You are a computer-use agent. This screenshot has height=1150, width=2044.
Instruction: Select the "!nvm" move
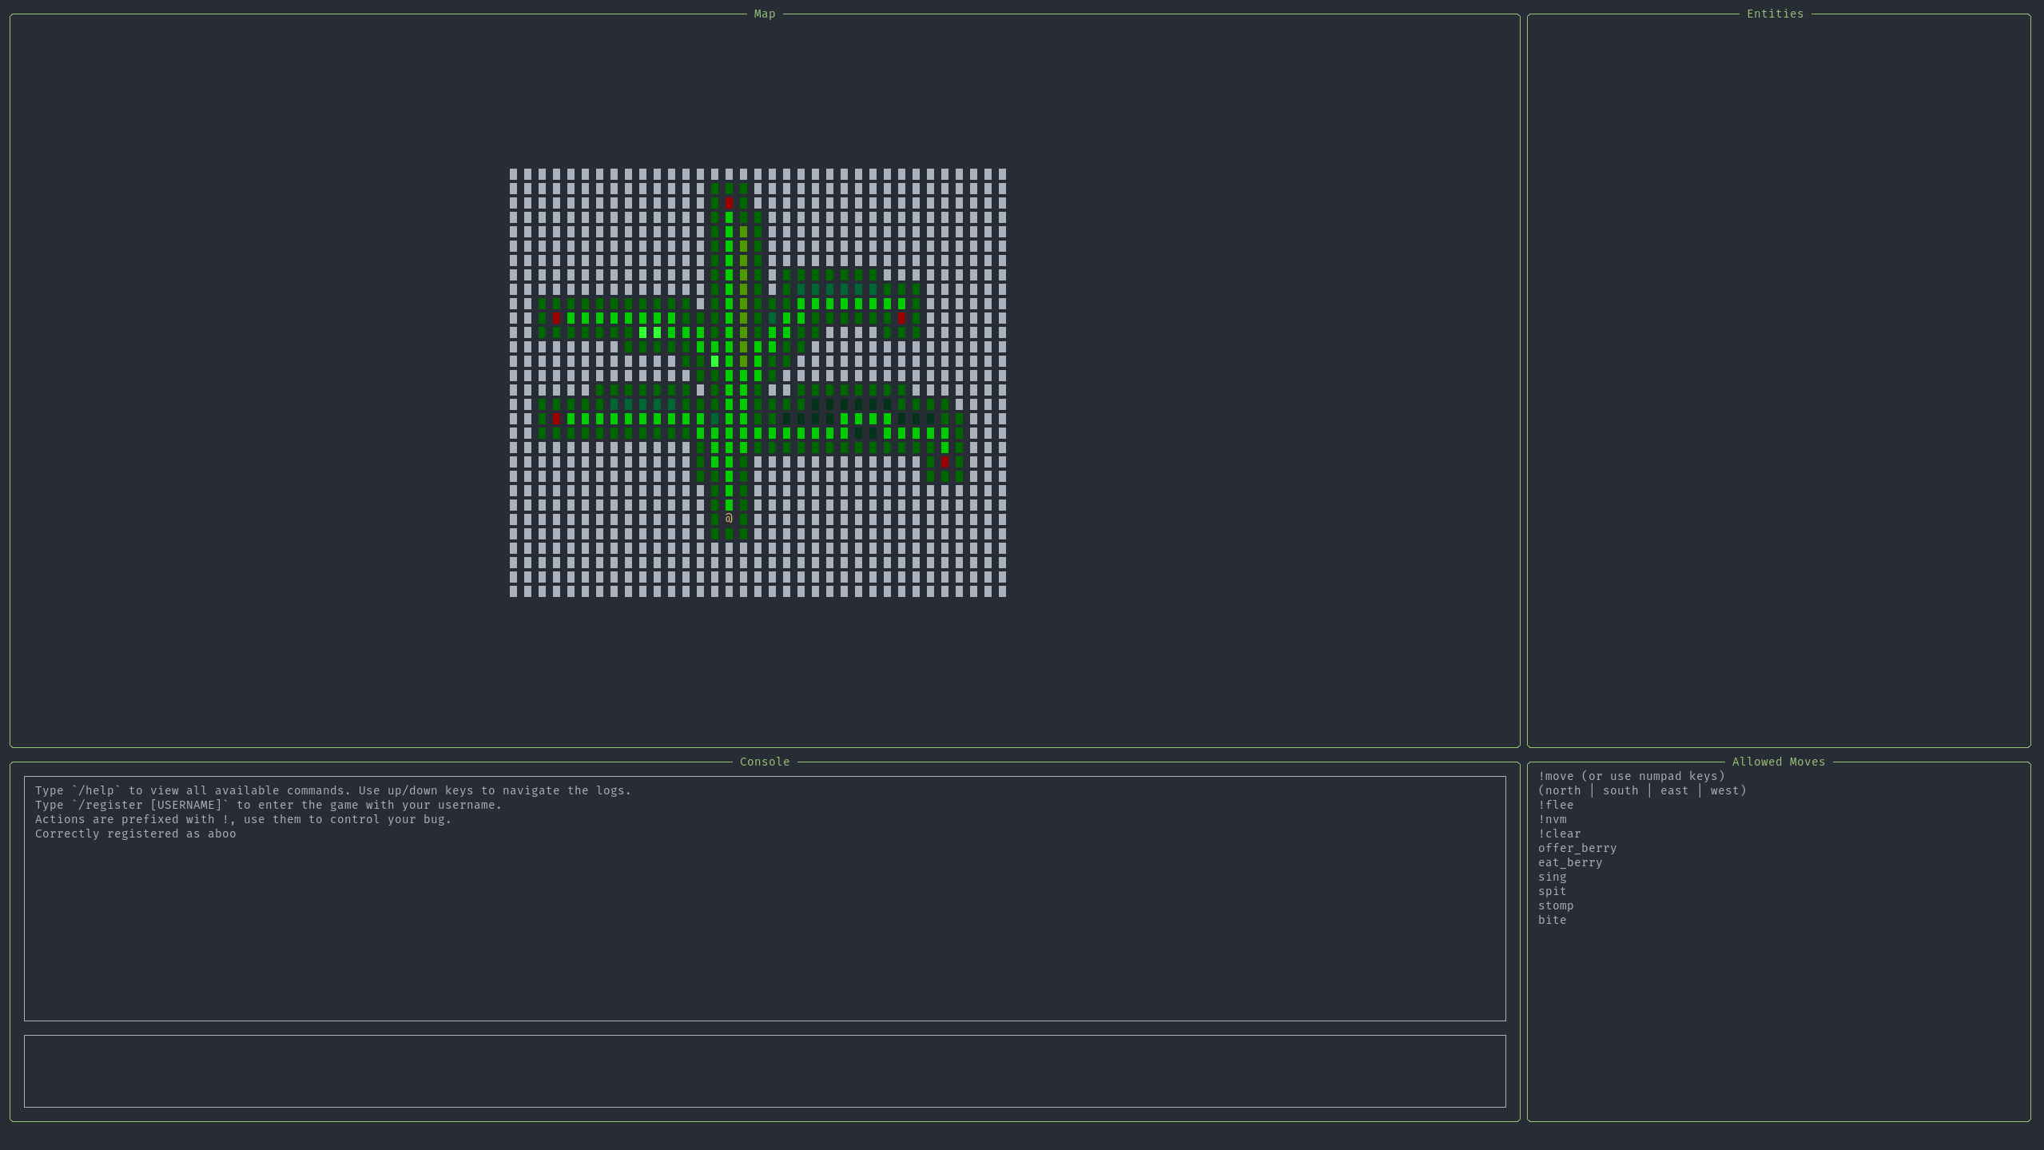coord(1553,819)
